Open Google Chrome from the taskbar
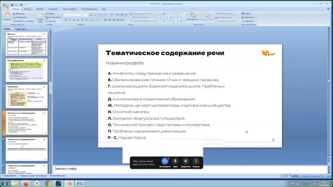The image size is (333, 187). pos(47,183)
